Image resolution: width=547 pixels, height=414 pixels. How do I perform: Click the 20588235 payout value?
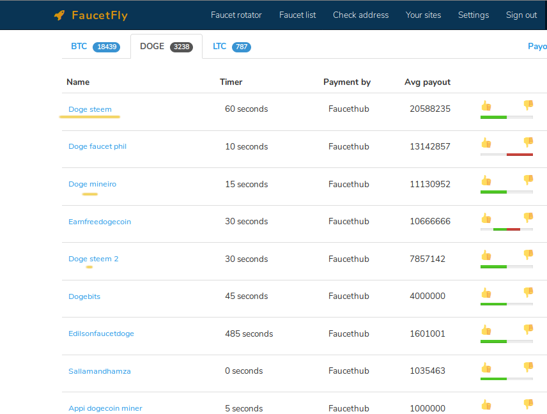coord(430,109)
